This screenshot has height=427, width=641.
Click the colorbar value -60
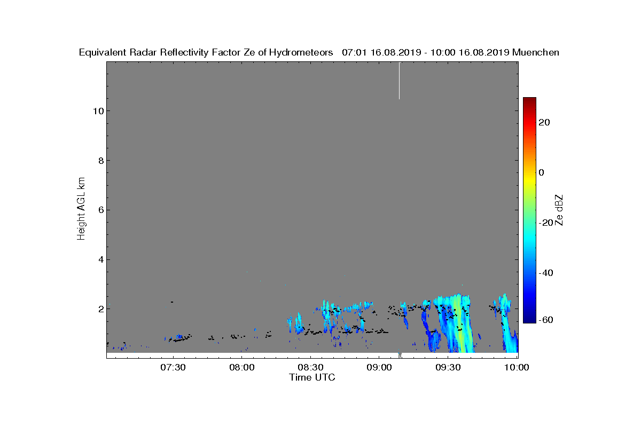tap(545, 319)
